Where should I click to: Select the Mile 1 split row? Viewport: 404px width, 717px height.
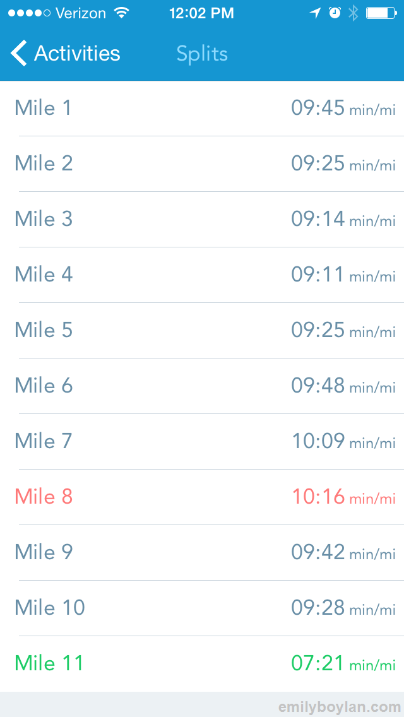point(202,108)
